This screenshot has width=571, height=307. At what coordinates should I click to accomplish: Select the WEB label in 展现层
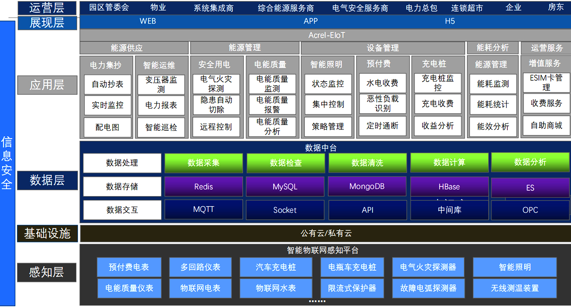(x=148, y=21)
